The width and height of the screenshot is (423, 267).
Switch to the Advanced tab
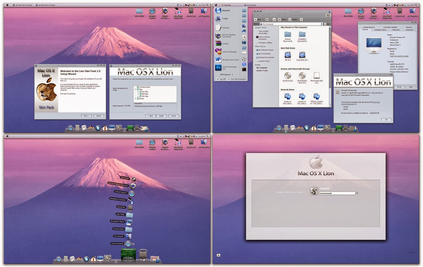pos(409,30)
